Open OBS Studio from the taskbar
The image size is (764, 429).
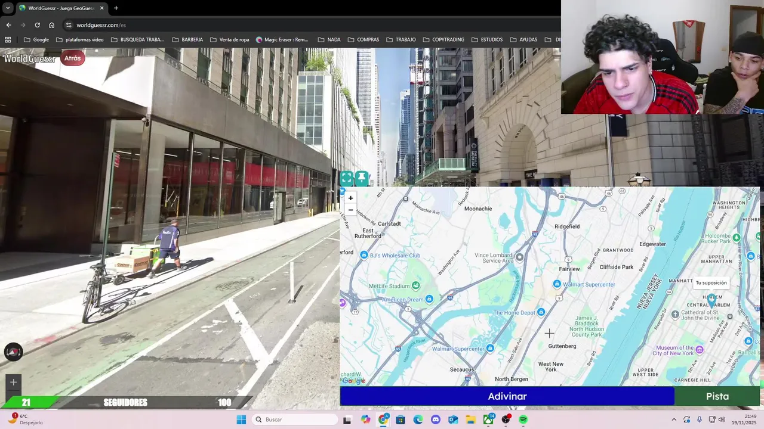pyautogui.click(x=506, y=419)
